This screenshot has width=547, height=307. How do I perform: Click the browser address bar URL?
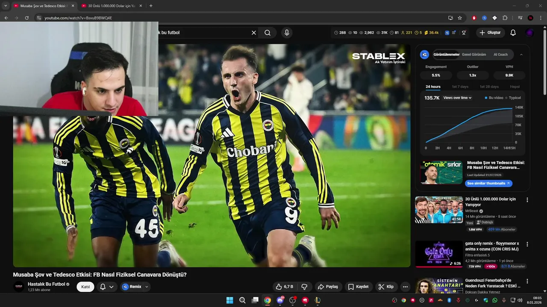pos(78,18)
